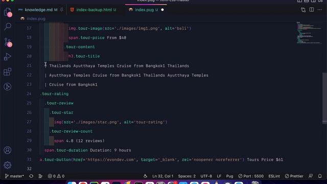The image size is (327, 184).
Task: Click the ESLint status item
Action: pyautogui.click(x=274, y=176)
